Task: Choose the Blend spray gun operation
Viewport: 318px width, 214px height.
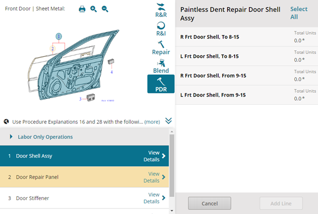Action: tap(161, 66)
